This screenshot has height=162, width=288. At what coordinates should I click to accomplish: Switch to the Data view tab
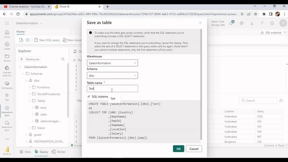[x=25, y=152]
